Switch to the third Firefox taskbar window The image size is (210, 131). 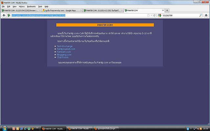click(x=106, y=129)
